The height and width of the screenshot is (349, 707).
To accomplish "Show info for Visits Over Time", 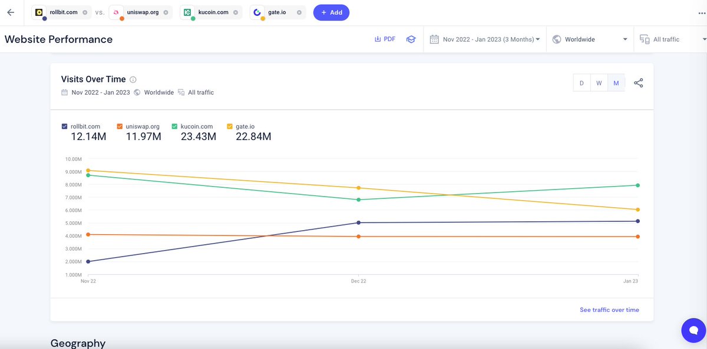I will click(133, 79).
